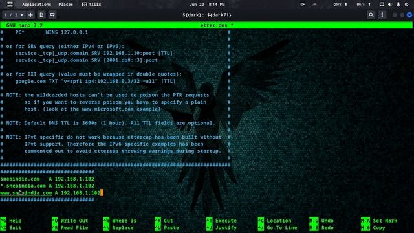414x233 pixels.
Task: Click the 'SRV 192.168.1.10:port' example line
Action: pyautogui.click(x=94, y=53)
